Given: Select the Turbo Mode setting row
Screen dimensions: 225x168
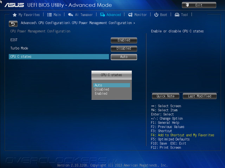Looking at the screenshot, I should (x=59, y=48).
